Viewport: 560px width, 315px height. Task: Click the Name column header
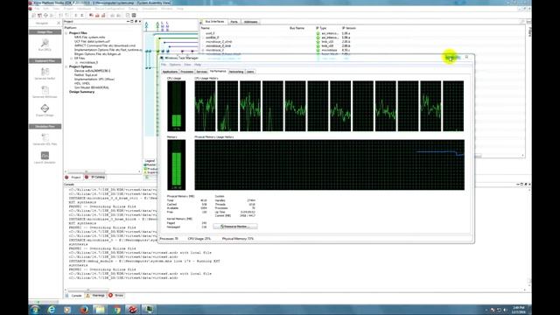pos(205,28)
